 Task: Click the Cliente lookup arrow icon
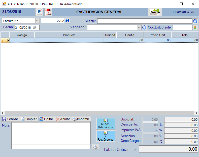point(195,21)
